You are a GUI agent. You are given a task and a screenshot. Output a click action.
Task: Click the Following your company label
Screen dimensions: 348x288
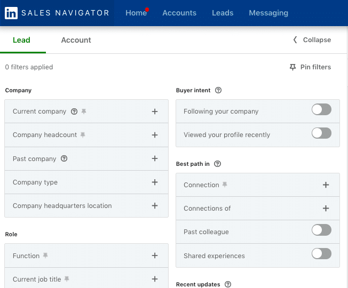[x=221, y=111]
